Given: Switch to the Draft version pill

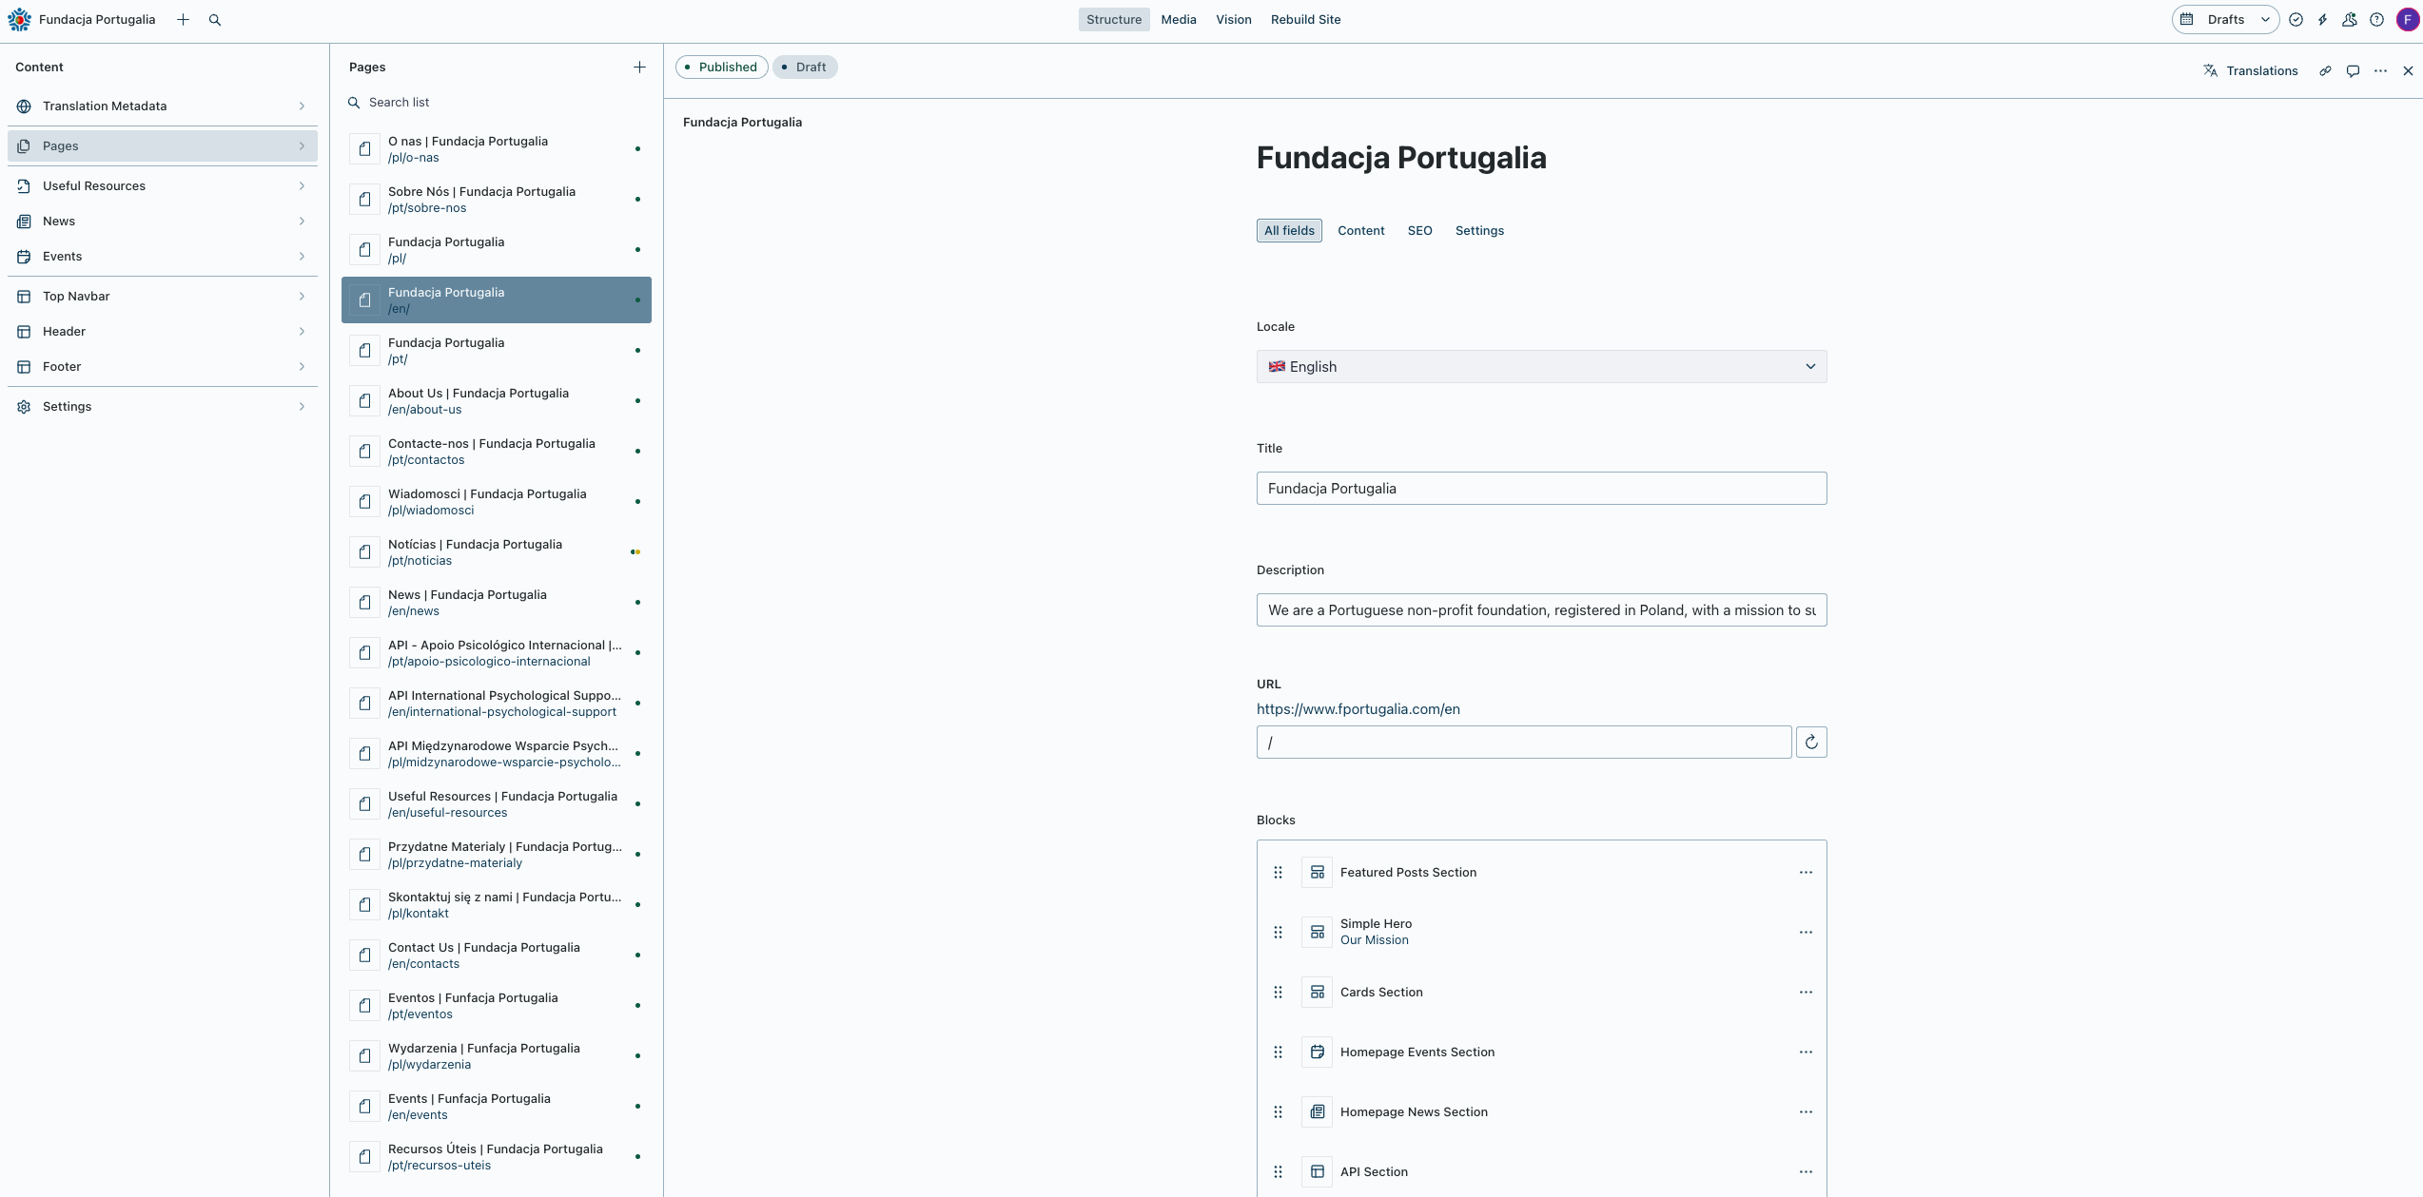Looking at the screenshot, I should [805, 68].
